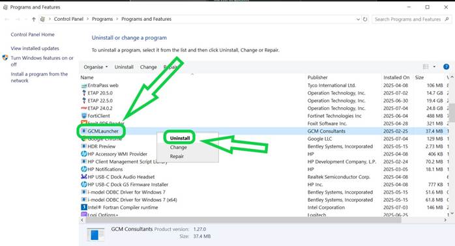Open the Organise dropdown menu
455x246 pixels.
click(95, 67)
